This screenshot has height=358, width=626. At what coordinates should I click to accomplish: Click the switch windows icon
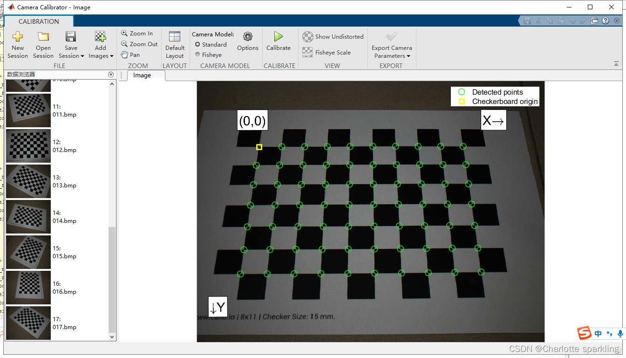click(594, 21)
